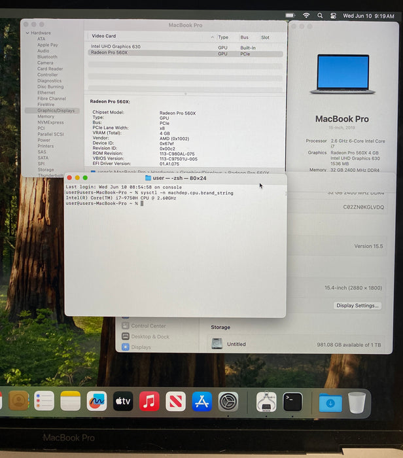Click the Terminal window title bar
Screen dimensions: 403x458
point(175,178)
